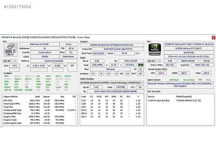The height and width of the screenshot is (162, 216).
Task: Click the F2 YP BIOS version field
Action: [124, 53]
